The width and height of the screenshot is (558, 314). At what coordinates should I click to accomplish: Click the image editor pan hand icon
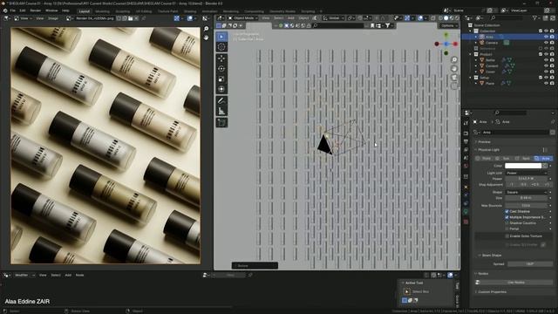pyautogui.click(x=206, y=37)
